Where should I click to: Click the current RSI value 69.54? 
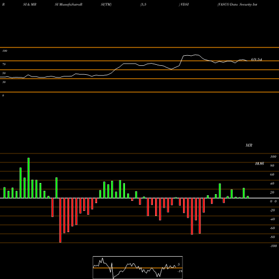256,60
